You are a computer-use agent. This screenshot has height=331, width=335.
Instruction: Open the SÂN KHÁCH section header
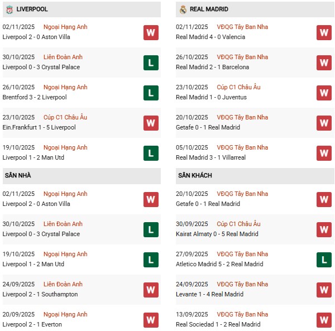click(195, 176)
